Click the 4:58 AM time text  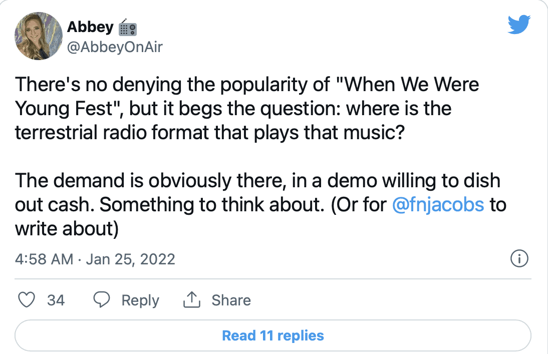[x=44, y=259]
